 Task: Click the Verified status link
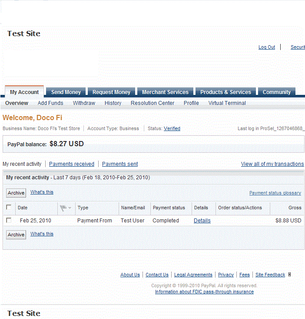click(x=172, y=128)
